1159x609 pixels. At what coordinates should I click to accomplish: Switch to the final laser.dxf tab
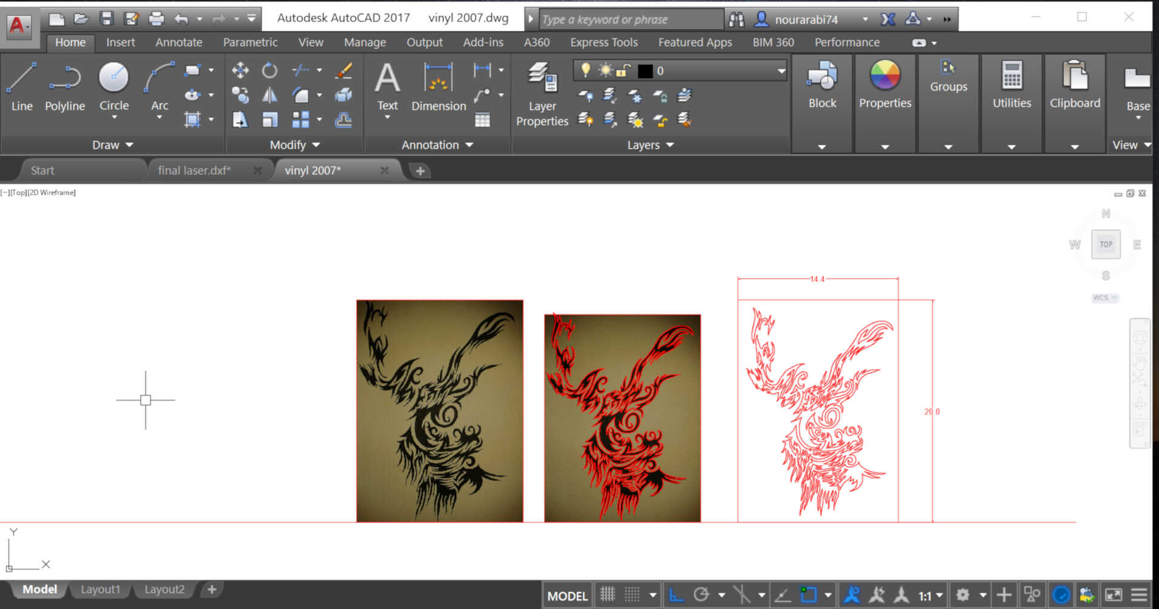pos(194,171)
